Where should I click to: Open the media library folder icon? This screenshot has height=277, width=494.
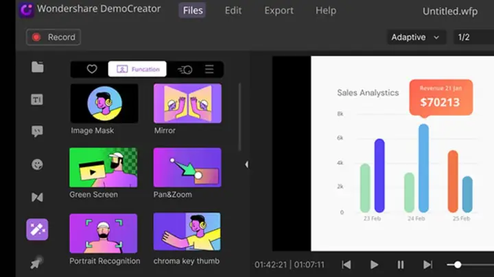point(37,67)
